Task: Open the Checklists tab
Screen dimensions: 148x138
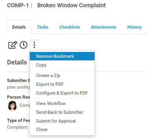Action: (x=69, y=27)
